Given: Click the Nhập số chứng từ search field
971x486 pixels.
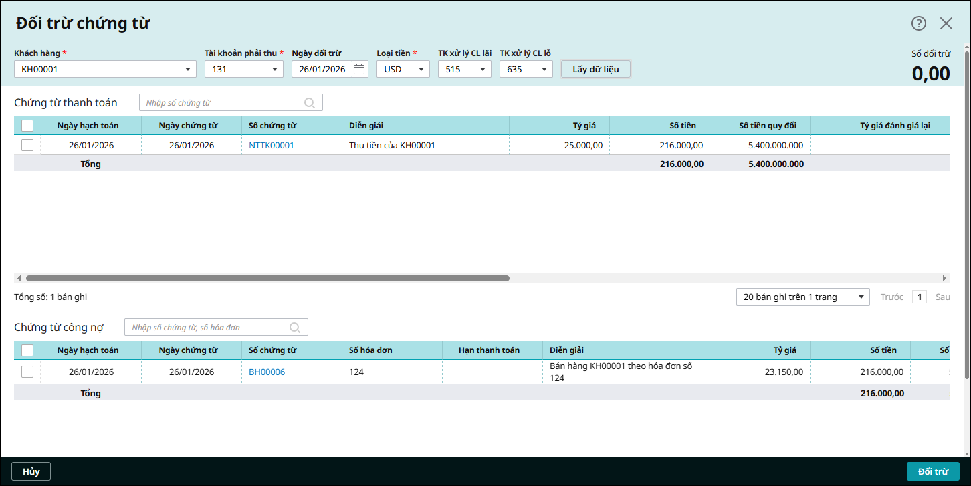Looking at the screenshot, I should (221, 103).
